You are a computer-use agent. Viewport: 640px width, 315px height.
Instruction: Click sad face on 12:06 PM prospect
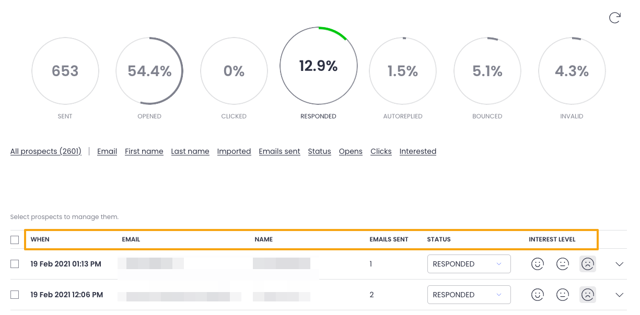587,295
